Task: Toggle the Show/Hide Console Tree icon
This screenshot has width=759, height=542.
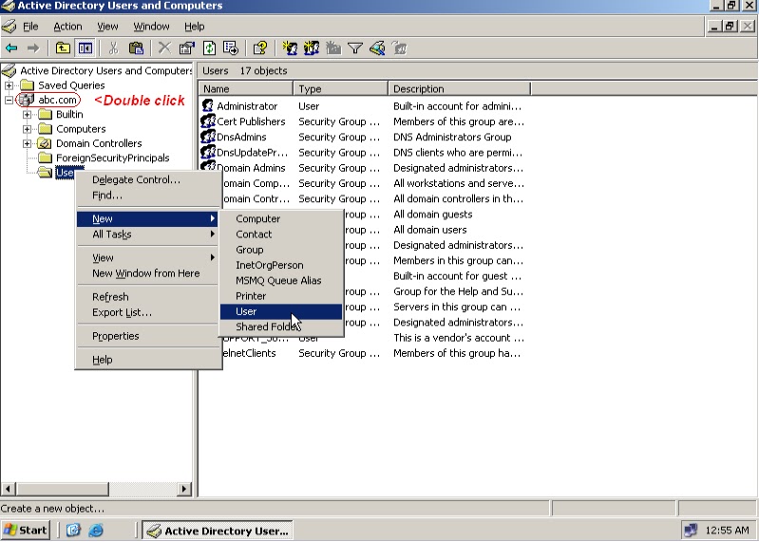Action: [85, 47]
